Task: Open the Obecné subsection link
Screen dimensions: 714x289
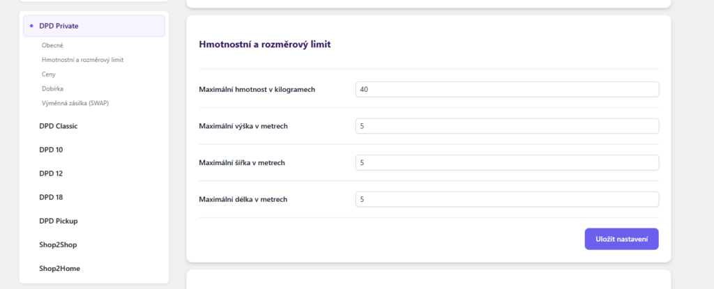Action: pos(52,45)
